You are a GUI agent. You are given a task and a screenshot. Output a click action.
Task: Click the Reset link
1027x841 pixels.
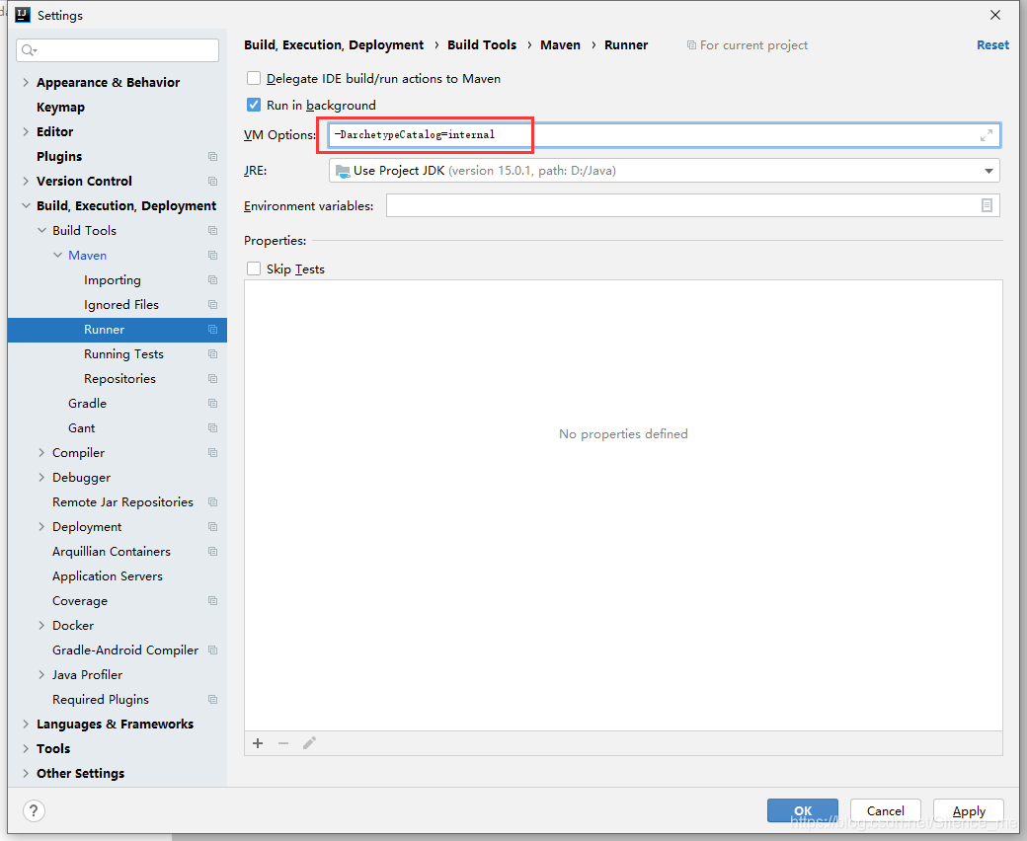click(992, 45)
